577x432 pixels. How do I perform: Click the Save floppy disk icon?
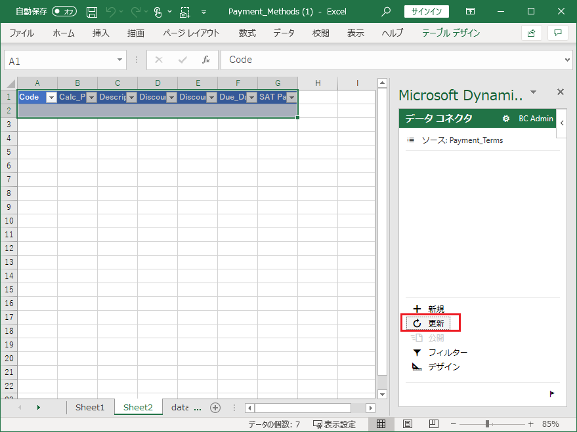pos(92,12)
